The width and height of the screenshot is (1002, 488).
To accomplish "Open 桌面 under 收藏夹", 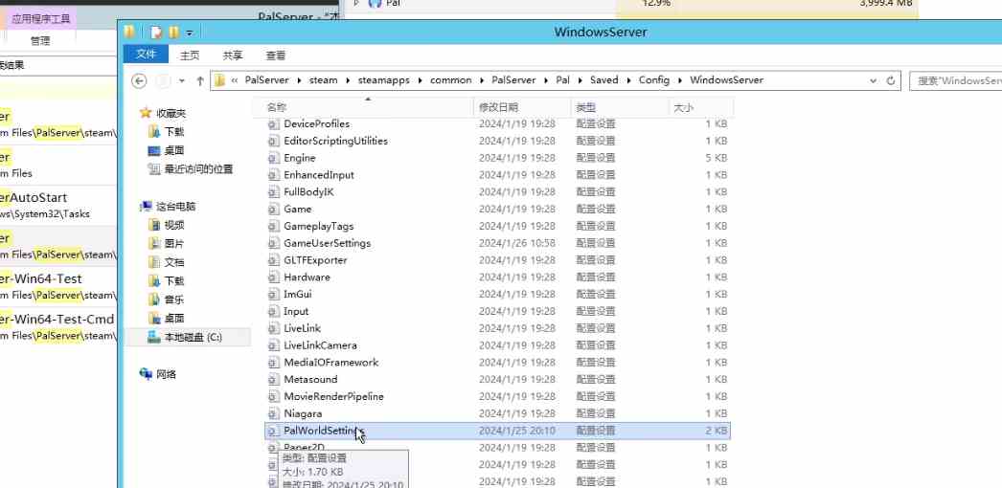I will (x=173, y=150).
